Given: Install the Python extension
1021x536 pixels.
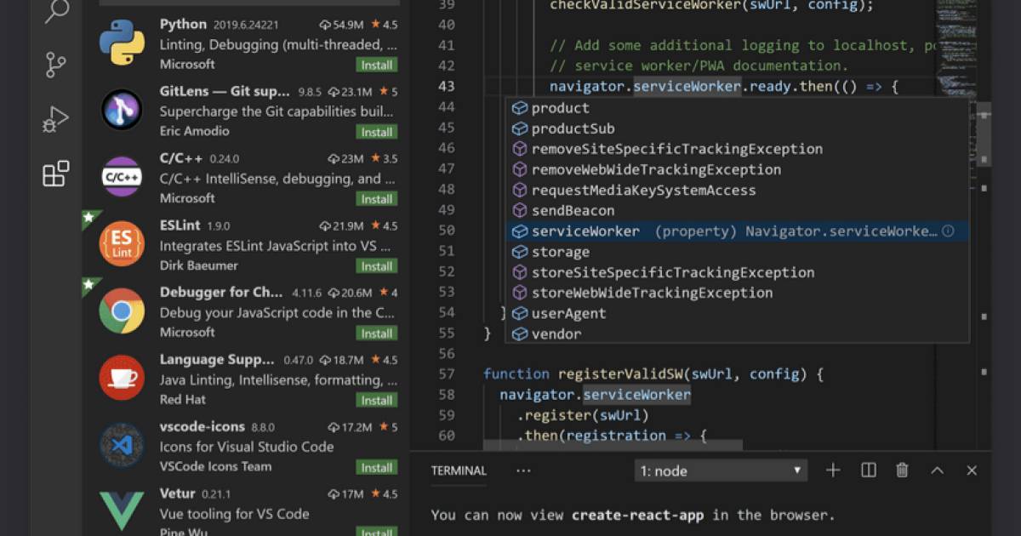Looking at the screenshot, I should click(377, 64).
